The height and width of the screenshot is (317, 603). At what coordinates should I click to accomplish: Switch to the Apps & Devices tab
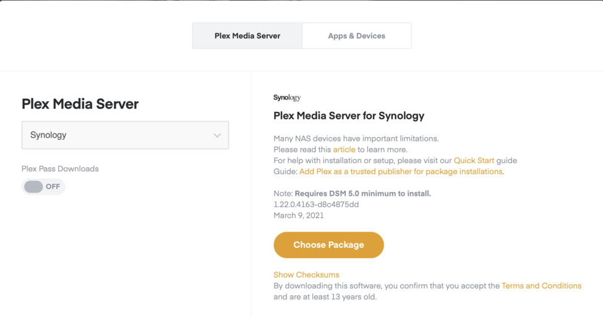tap(356, 36)
